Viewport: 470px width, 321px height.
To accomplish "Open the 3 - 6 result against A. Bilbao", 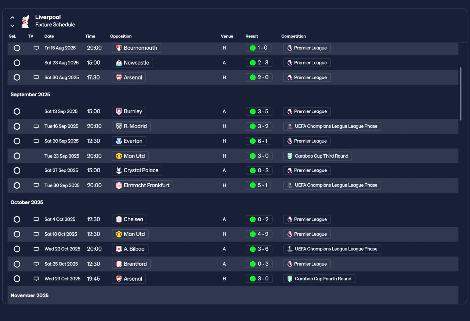I will click(x=259, y=249).
